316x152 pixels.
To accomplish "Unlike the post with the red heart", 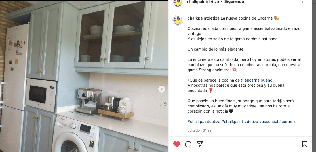I will click(x=177, y=144).
